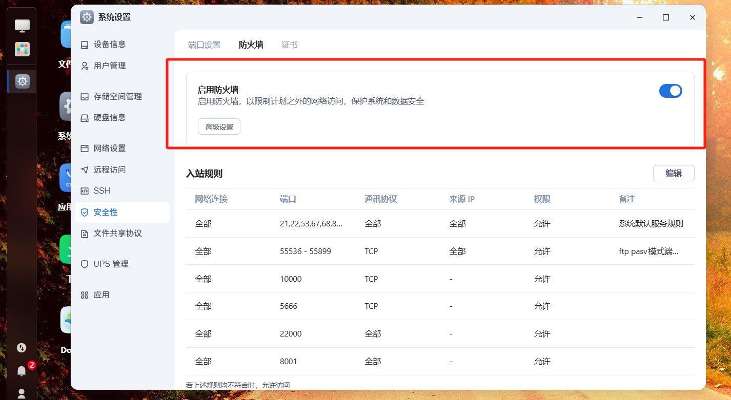This screenshot has width=731, height=400.
Task: Open the transfer tasks icon in dock
Action: pyautogui.click(x=22, y=348)
